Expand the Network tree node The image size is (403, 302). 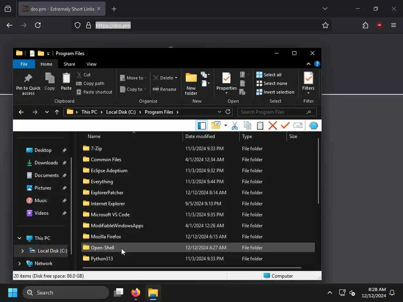pyautogui.click(x=20, y=263)
